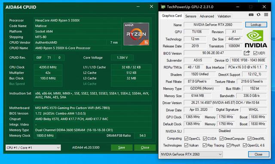The image size is (275, 164).
Task: Click the Code Name value Matisse
Action: (x=41, y=26)
